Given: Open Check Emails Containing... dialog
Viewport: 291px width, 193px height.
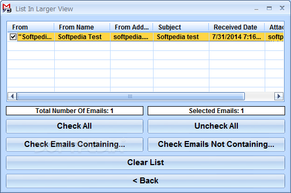Looking at the screenshot, I should tap(75, 144).
